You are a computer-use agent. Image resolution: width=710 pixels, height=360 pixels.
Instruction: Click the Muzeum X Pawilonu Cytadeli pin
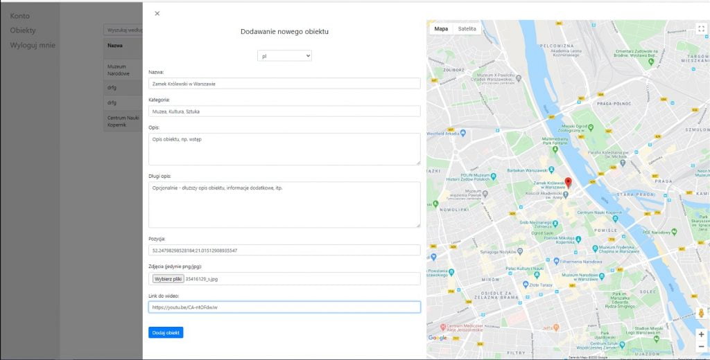[519, 78]
